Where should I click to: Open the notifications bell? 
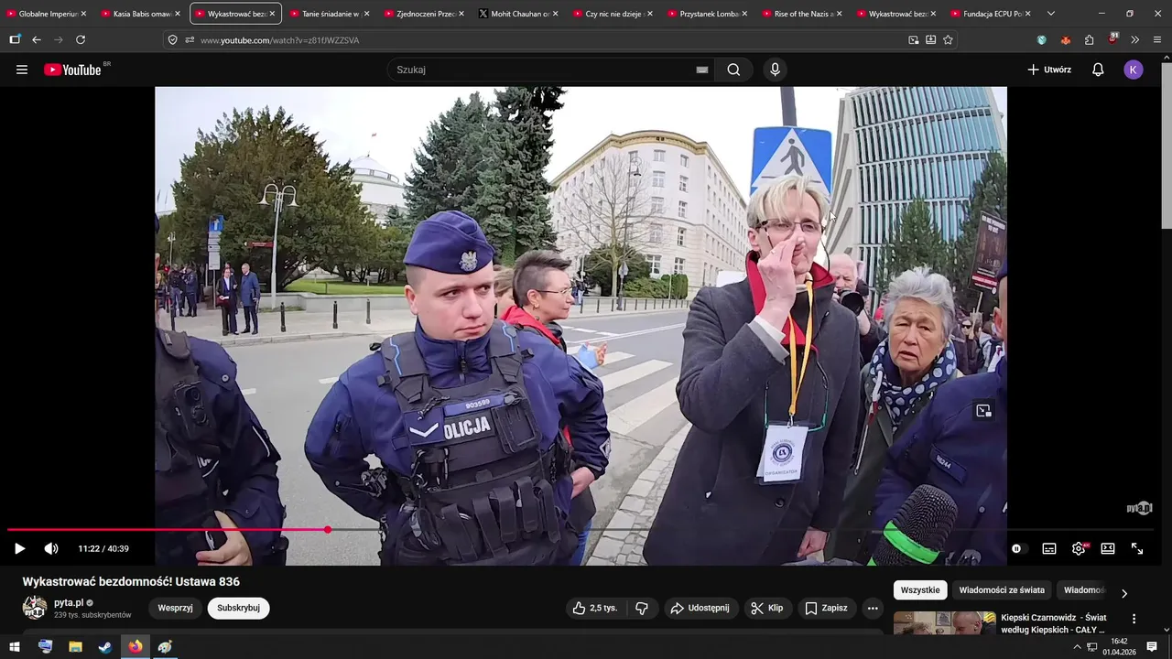click(x=1098, y=70)
